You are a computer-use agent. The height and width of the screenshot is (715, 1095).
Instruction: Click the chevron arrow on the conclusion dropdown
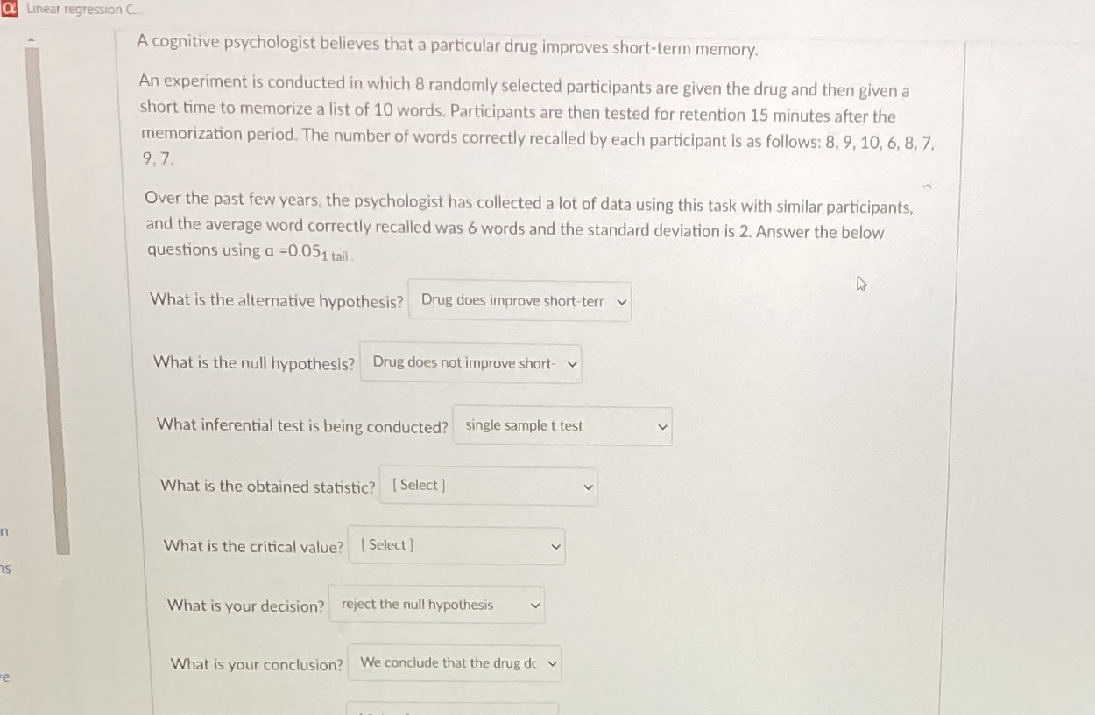[x=553, y=663]
